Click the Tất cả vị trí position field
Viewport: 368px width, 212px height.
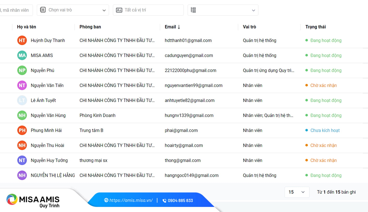point(148,10)
